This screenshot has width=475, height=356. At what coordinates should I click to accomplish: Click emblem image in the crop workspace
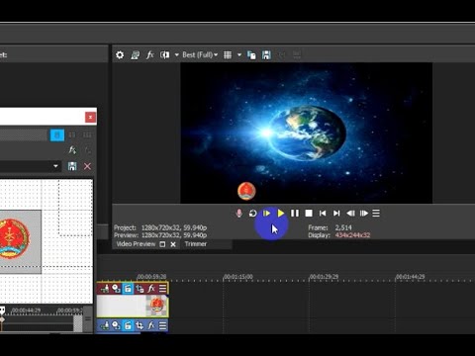[x=14, y=238]
